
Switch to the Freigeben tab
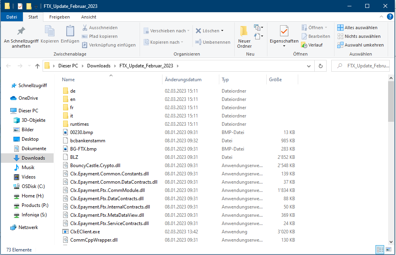pos(59,17)
